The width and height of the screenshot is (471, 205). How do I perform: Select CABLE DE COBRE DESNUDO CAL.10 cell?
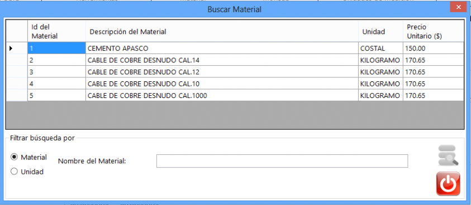point(222,84)
